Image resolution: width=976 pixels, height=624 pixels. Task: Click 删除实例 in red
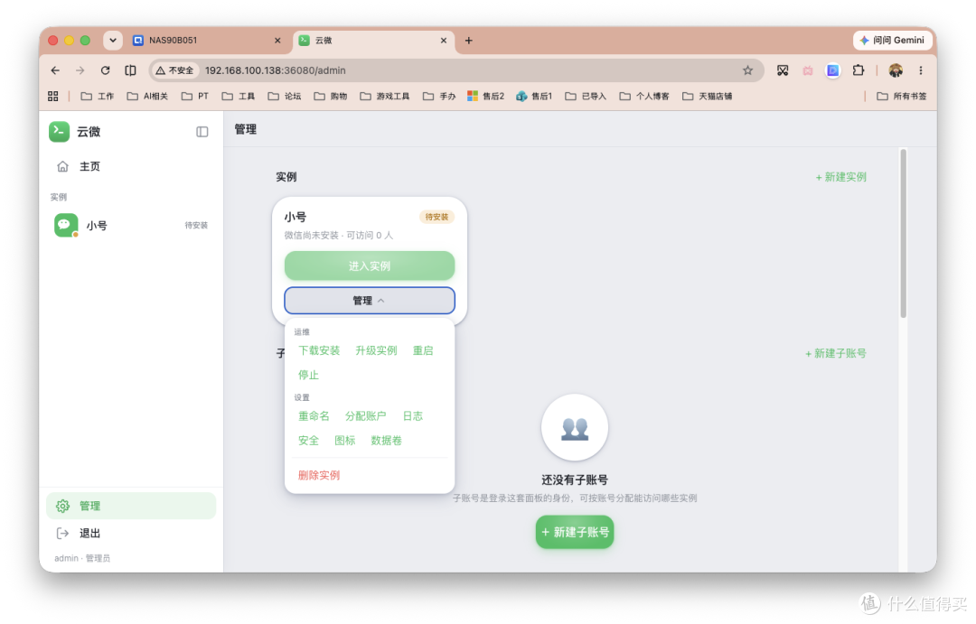(319, 475)
